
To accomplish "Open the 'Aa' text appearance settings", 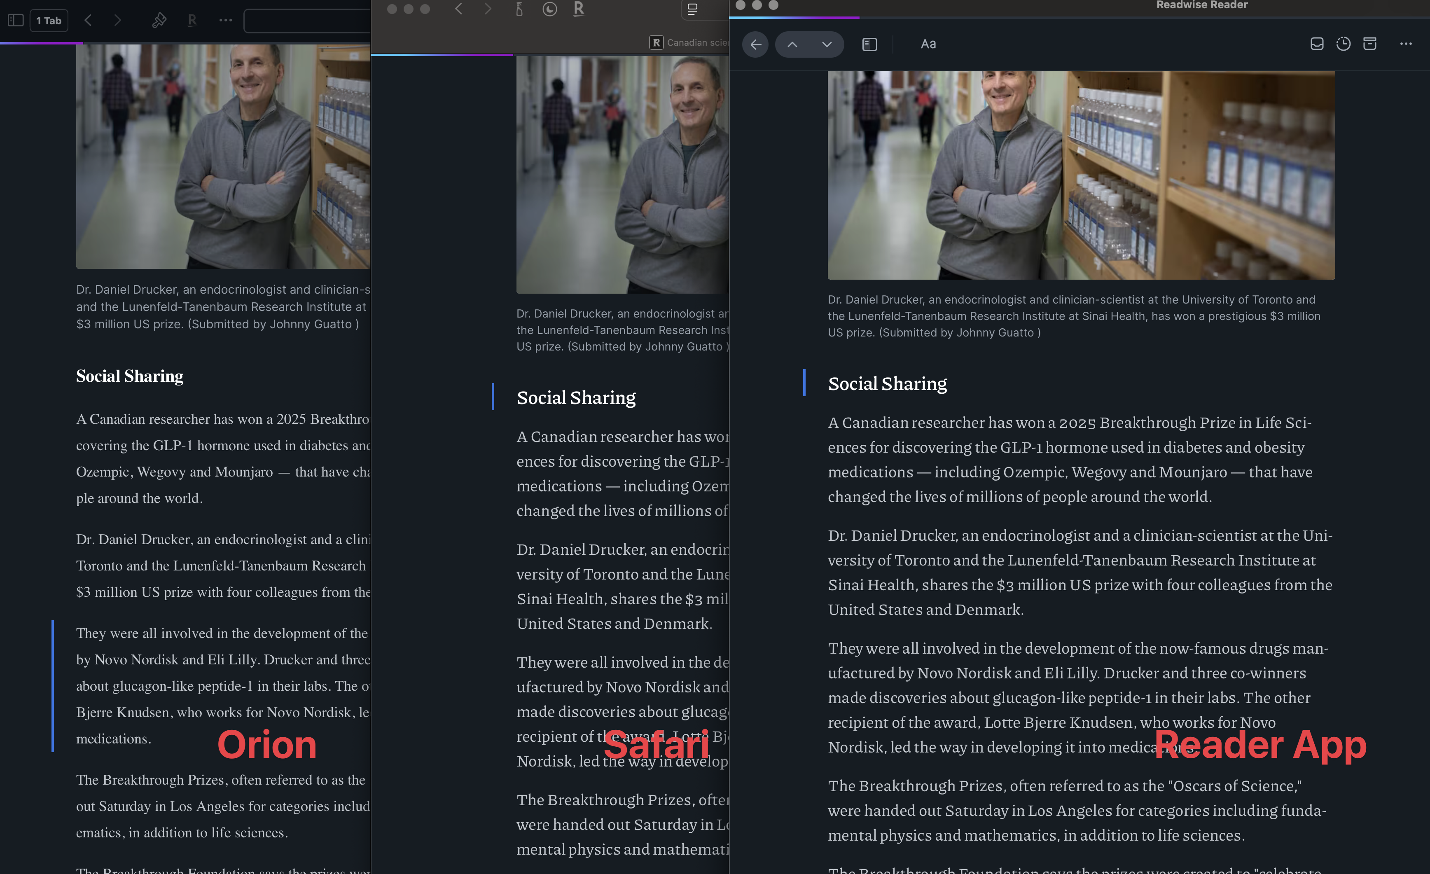I will [928, 44].
